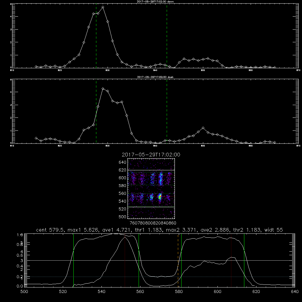The height and width of the screenshot is (302, 302).
Task: Click the orange dashed center line in bottom plot
Action: [178, 260]
